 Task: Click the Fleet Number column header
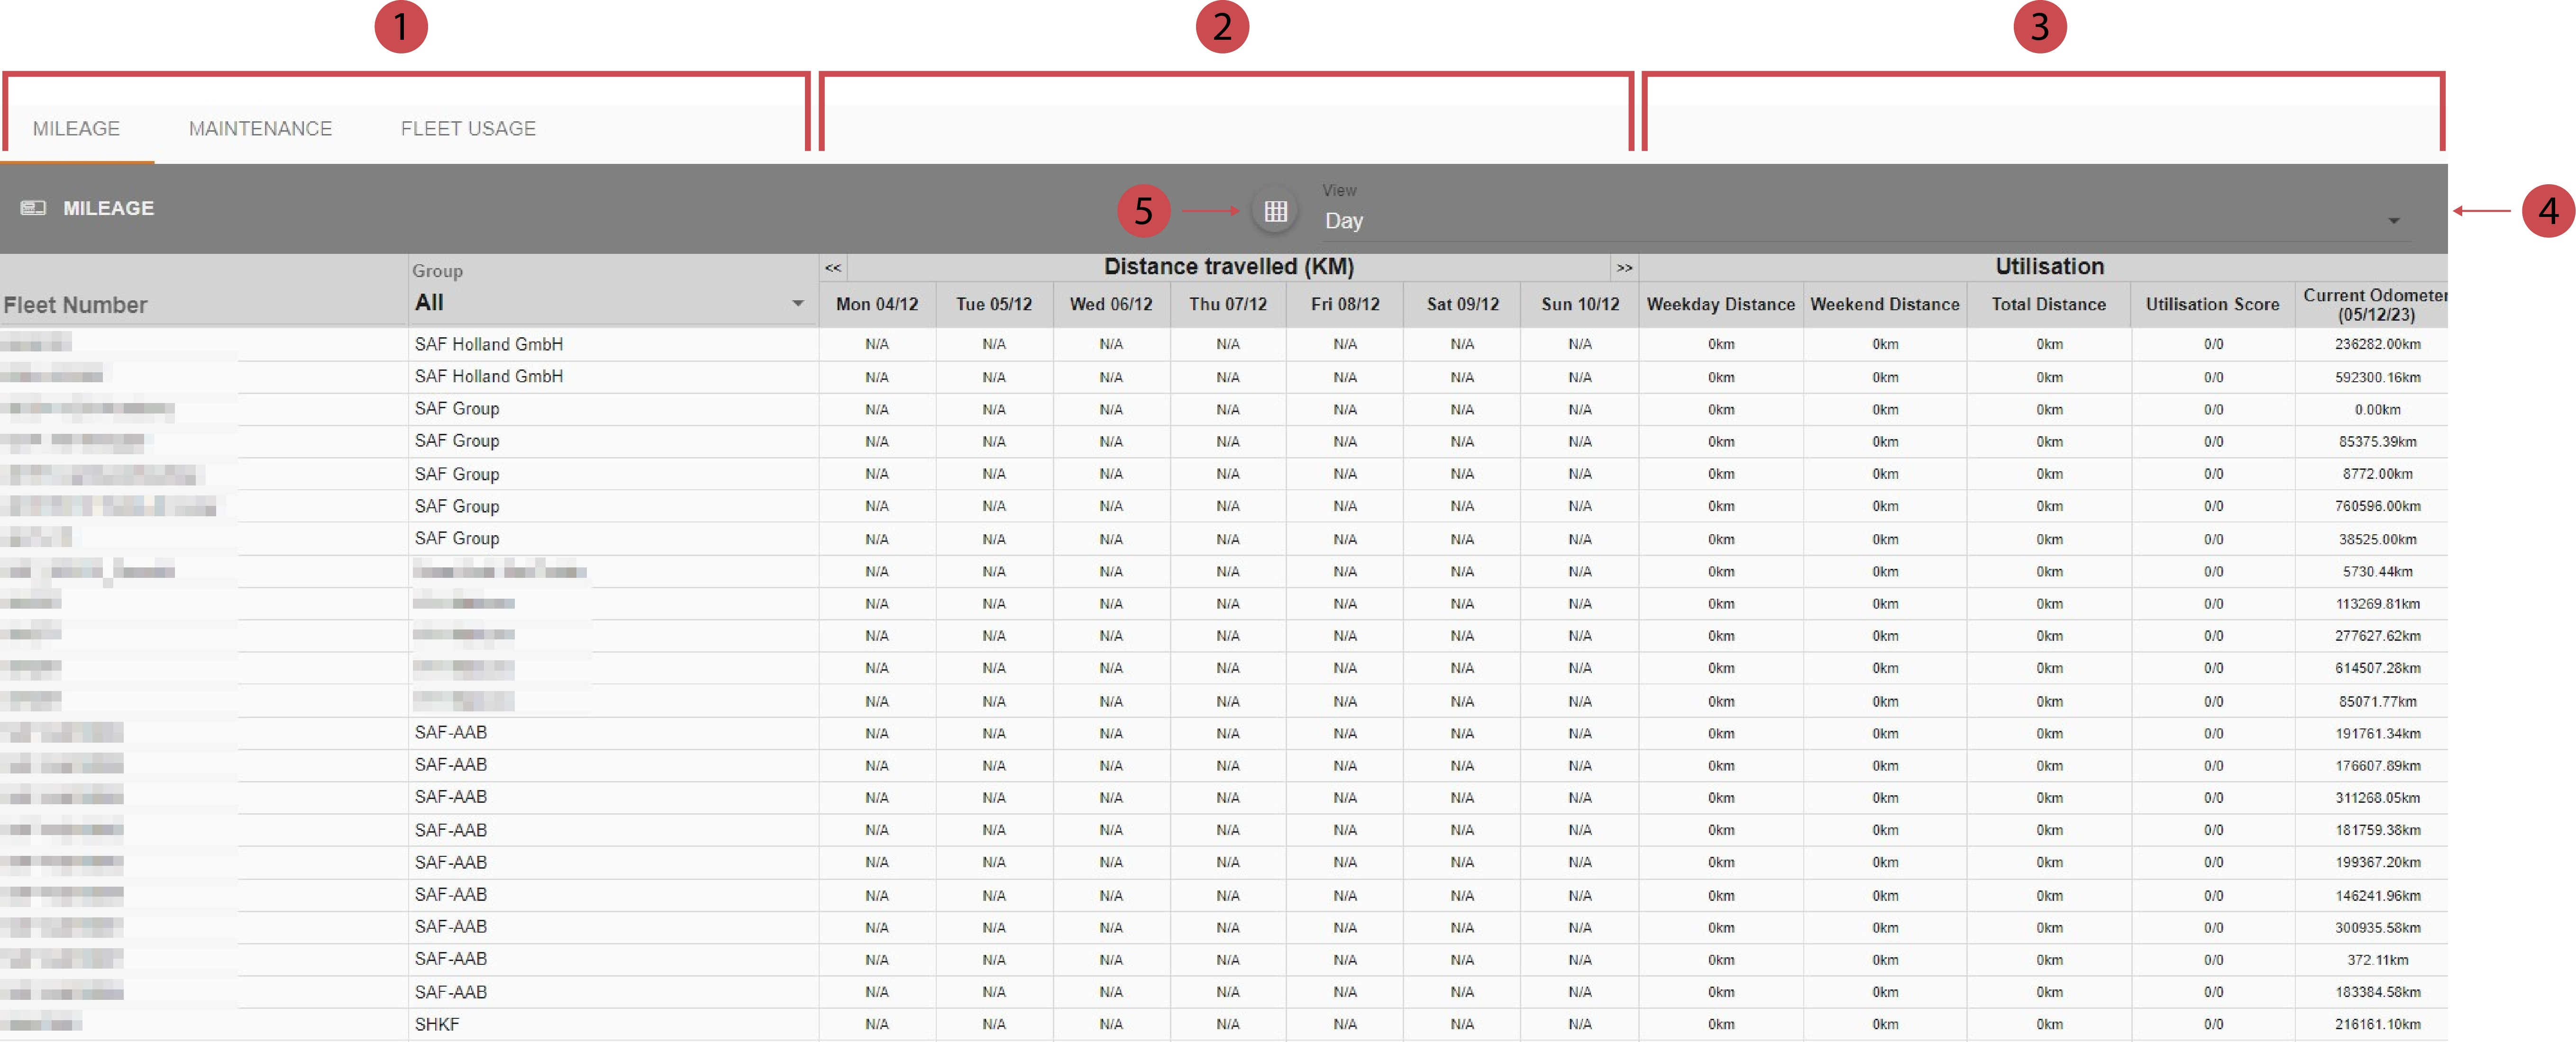[76, 305]
